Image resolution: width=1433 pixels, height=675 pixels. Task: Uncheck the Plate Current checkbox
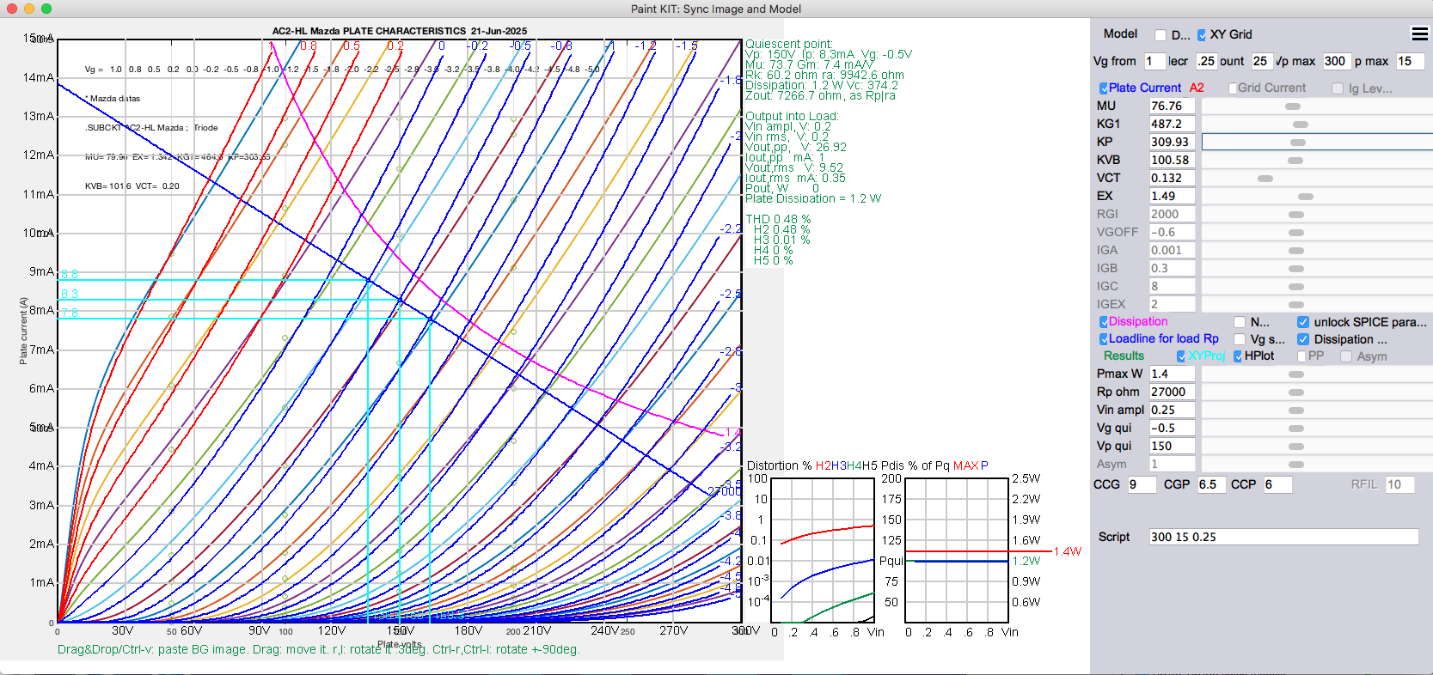click(x=1104, y=88)
